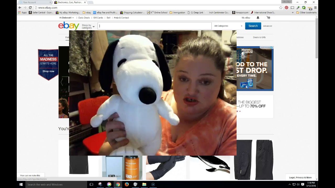
Task: Open Gift Cards link
Action: point(98,18)
